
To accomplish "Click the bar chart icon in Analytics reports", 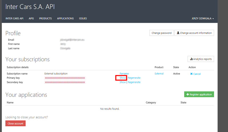I will (191, 59).
